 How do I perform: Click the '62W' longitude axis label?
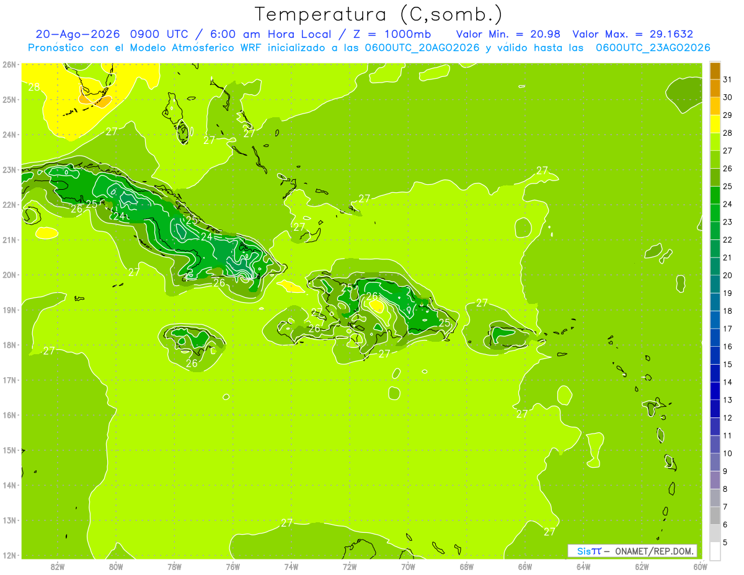click(642, 566)
